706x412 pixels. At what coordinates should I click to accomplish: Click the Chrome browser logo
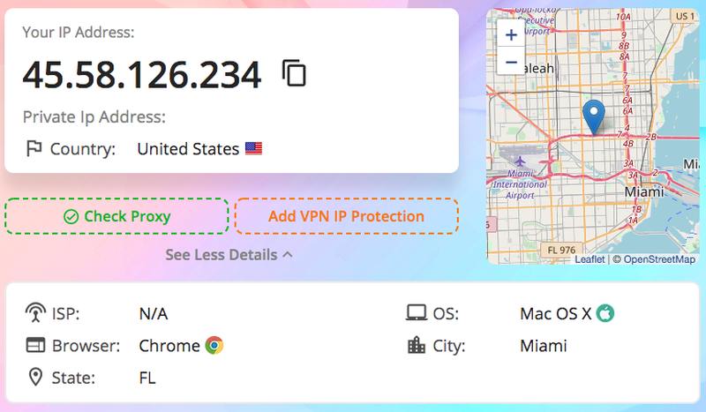coord(214,345)
